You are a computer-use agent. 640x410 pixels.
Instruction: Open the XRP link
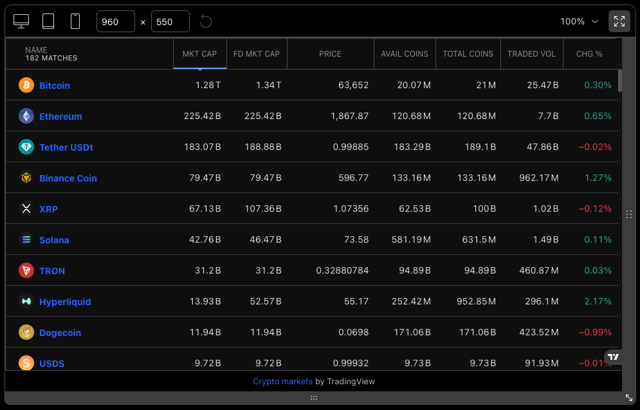pos(49,209)
